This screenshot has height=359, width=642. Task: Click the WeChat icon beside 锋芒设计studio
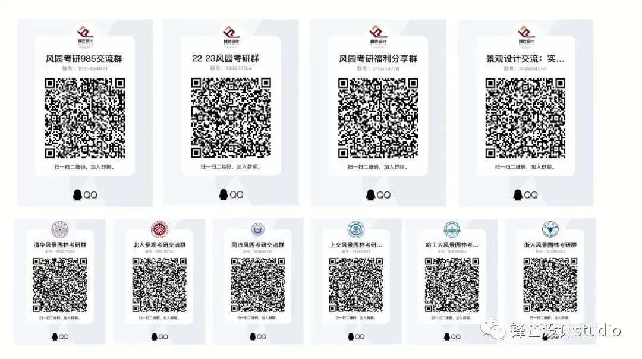493,330
